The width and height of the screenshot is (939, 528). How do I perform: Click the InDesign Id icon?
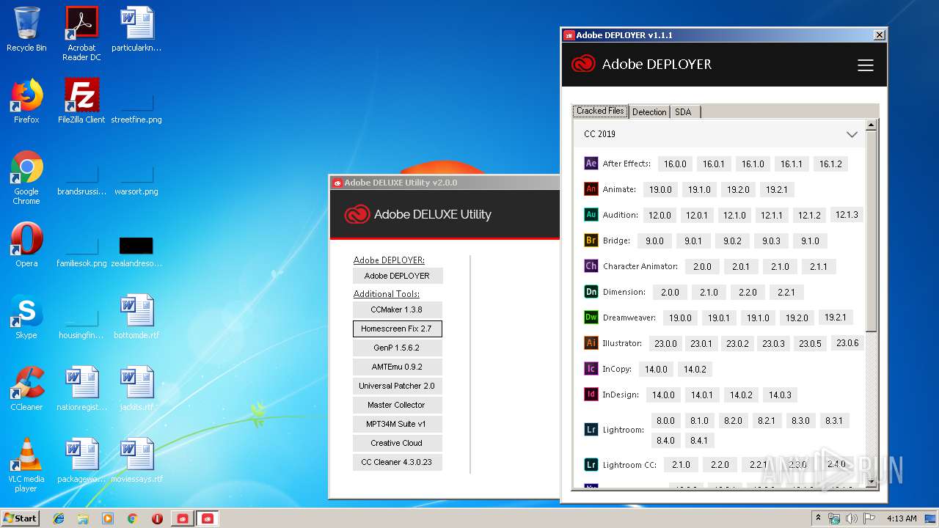click(591, 395)
